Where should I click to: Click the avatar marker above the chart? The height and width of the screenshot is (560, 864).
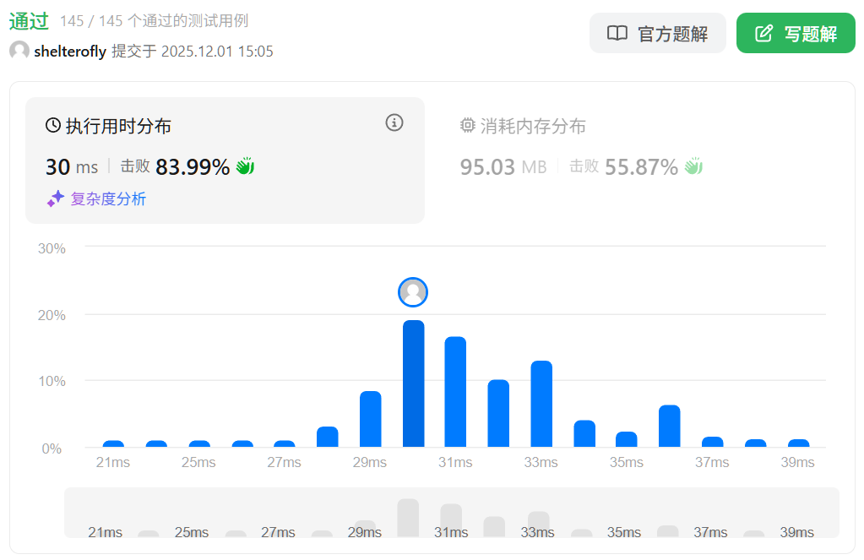click(x=413, y=292)
